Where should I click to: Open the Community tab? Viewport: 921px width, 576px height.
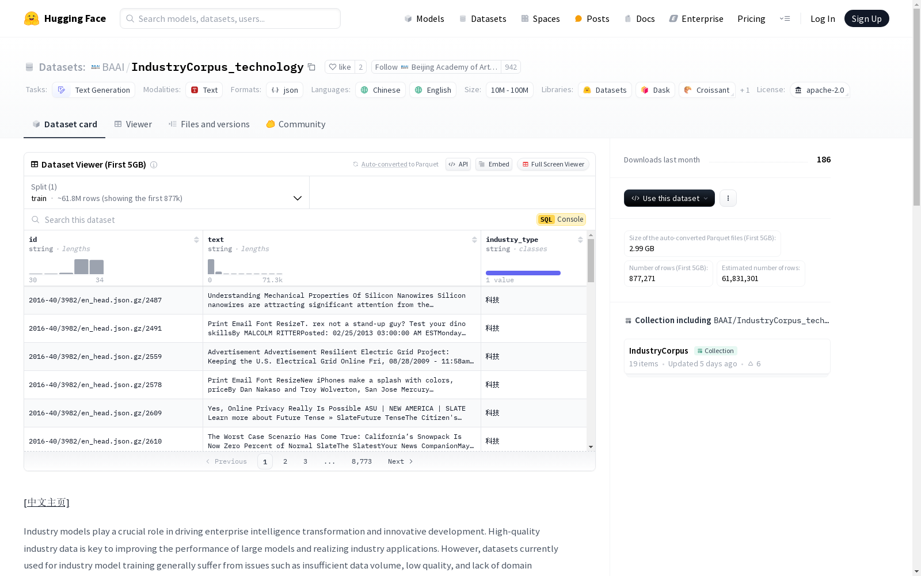[296, 124]
